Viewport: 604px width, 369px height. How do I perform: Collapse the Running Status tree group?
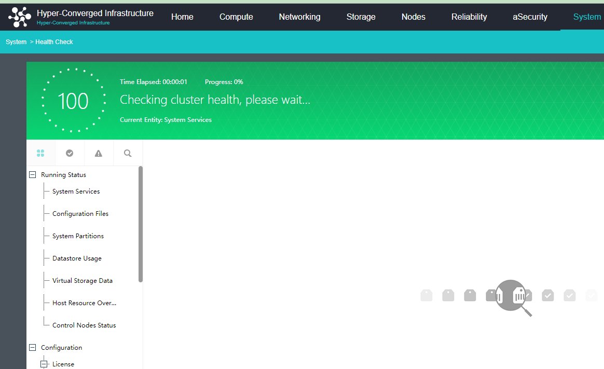click(33, 175)
